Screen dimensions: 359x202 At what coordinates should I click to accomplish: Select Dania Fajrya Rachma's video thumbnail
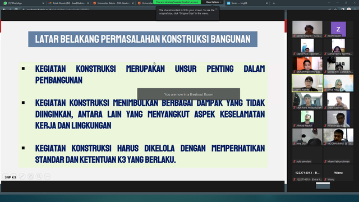click(x=338, y=47)
